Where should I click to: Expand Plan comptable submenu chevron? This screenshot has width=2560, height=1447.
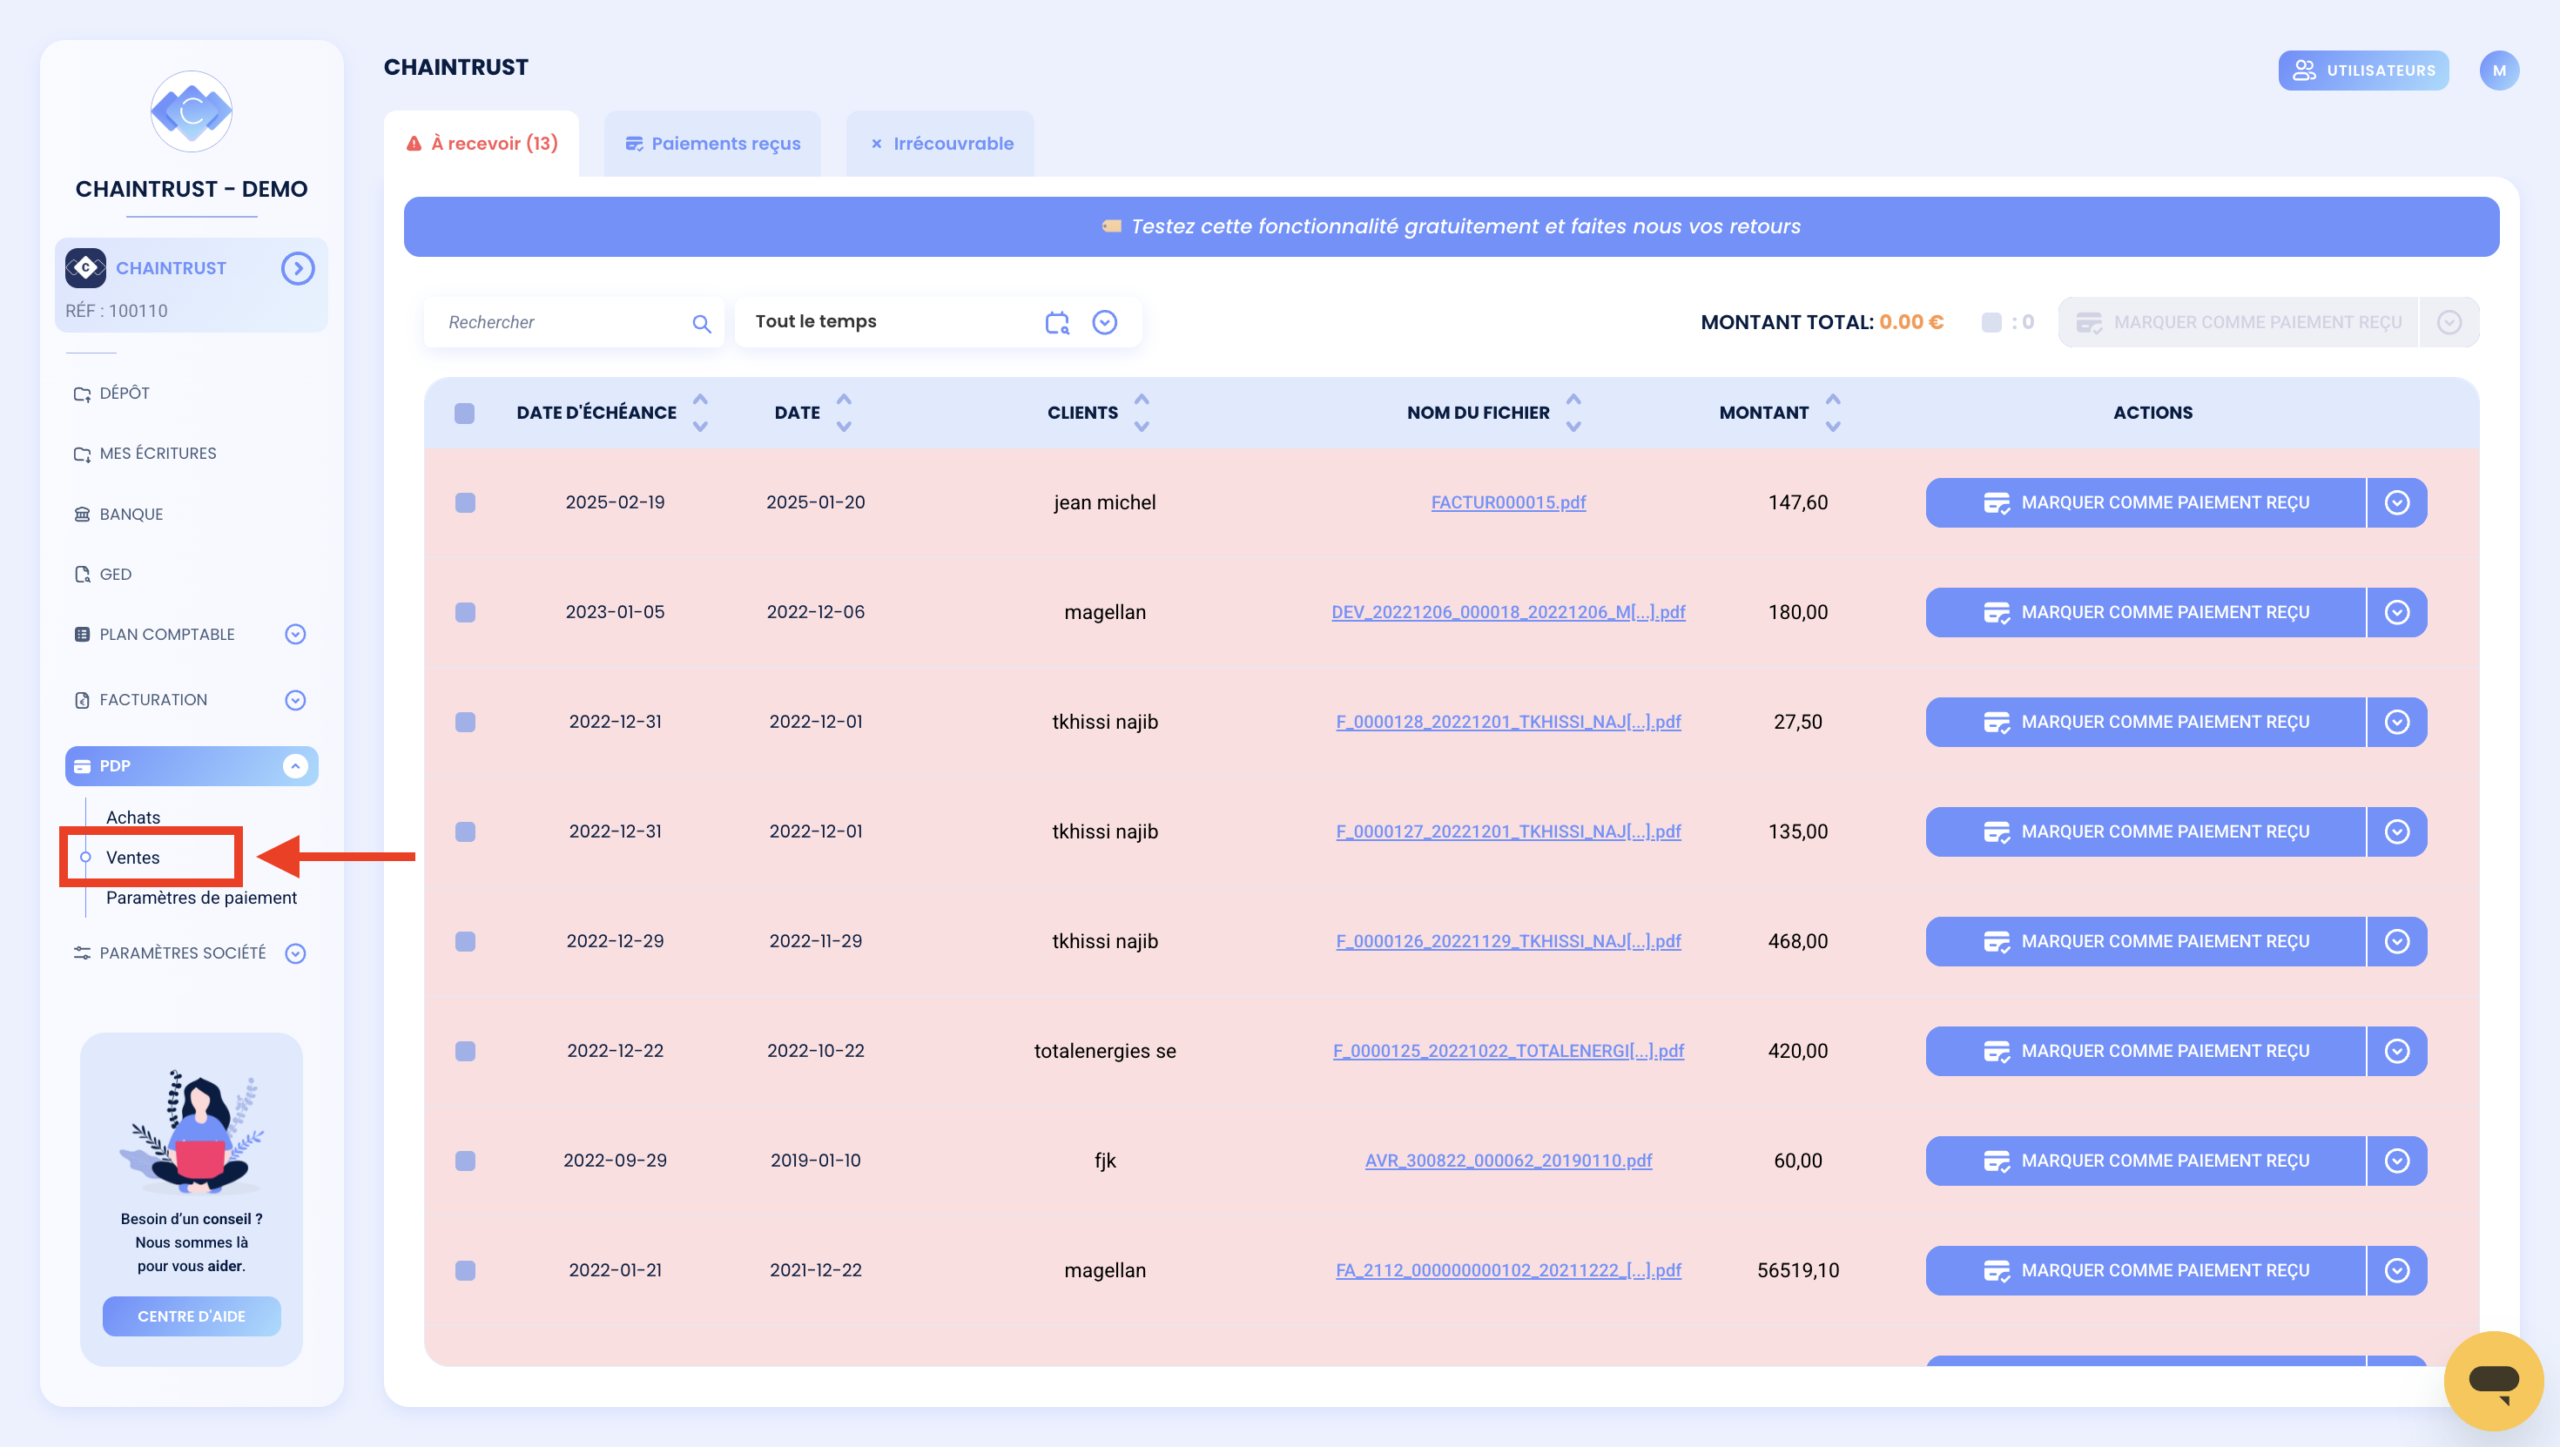[295, 634]
